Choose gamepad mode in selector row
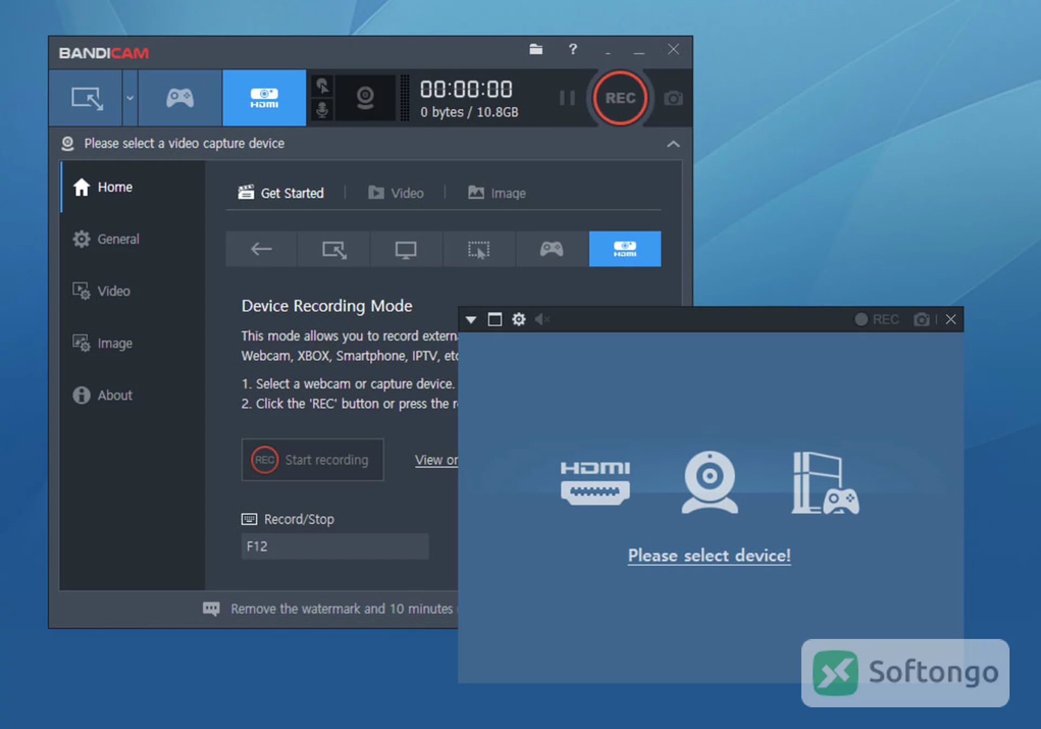The width and height of the screenshot is (1041, 729). click(551, 249)
